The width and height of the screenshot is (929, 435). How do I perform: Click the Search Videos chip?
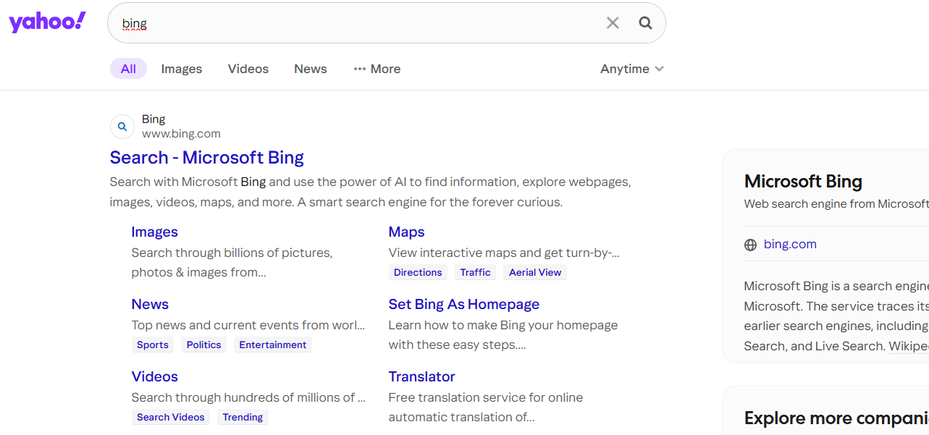click(171, 417)
